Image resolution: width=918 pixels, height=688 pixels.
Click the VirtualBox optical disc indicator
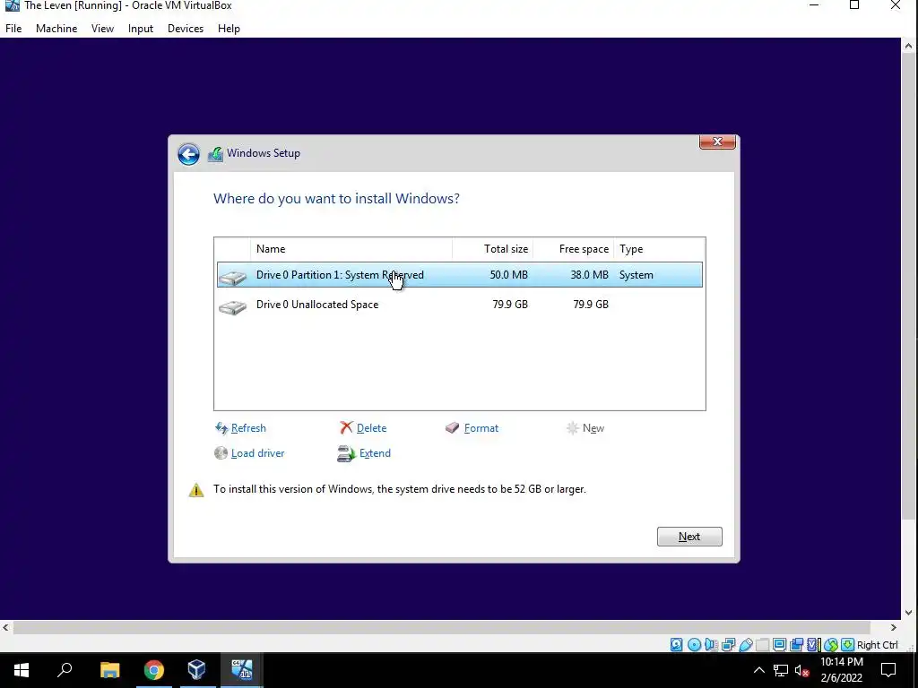694,645
